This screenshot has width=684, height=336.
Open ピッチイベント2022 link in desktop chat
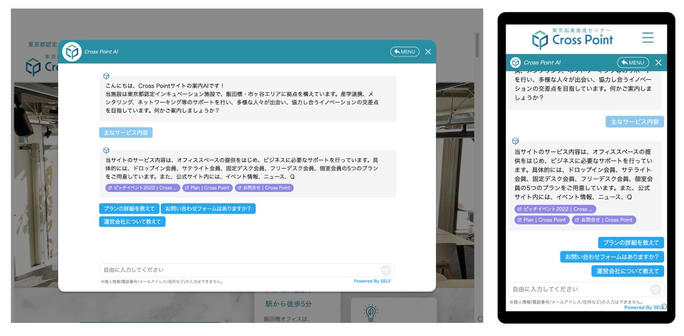(x=142, y=188)
